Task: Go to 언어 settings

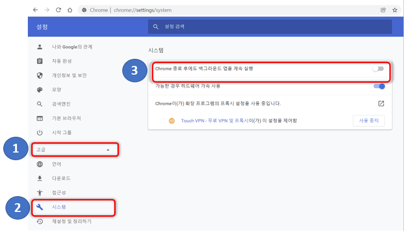Action: (x=56, y=164)
